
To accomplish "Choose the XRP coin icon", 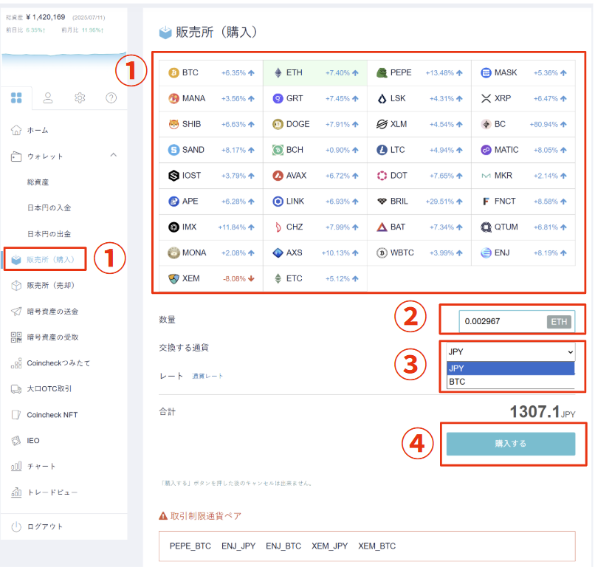I will click(486, 99).
